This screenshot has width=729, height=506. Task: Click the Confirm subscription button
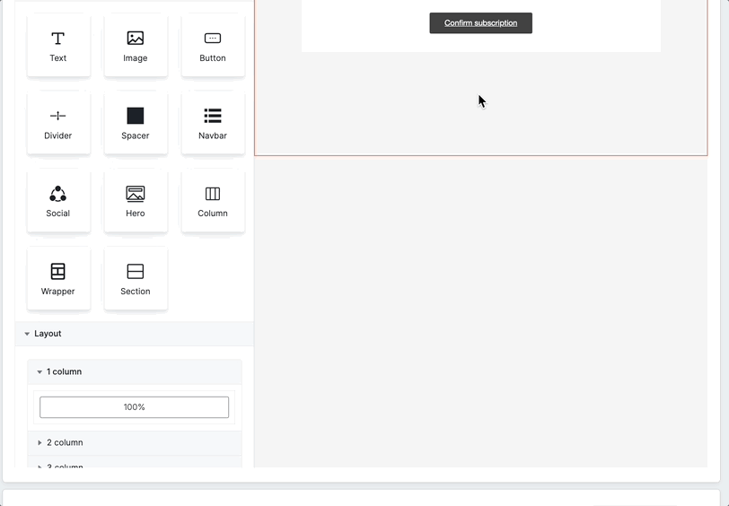coord(480,23)
